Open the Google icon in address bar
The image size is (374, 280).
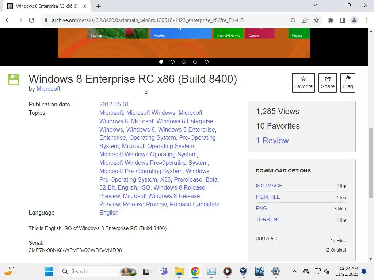coord(293,20)
